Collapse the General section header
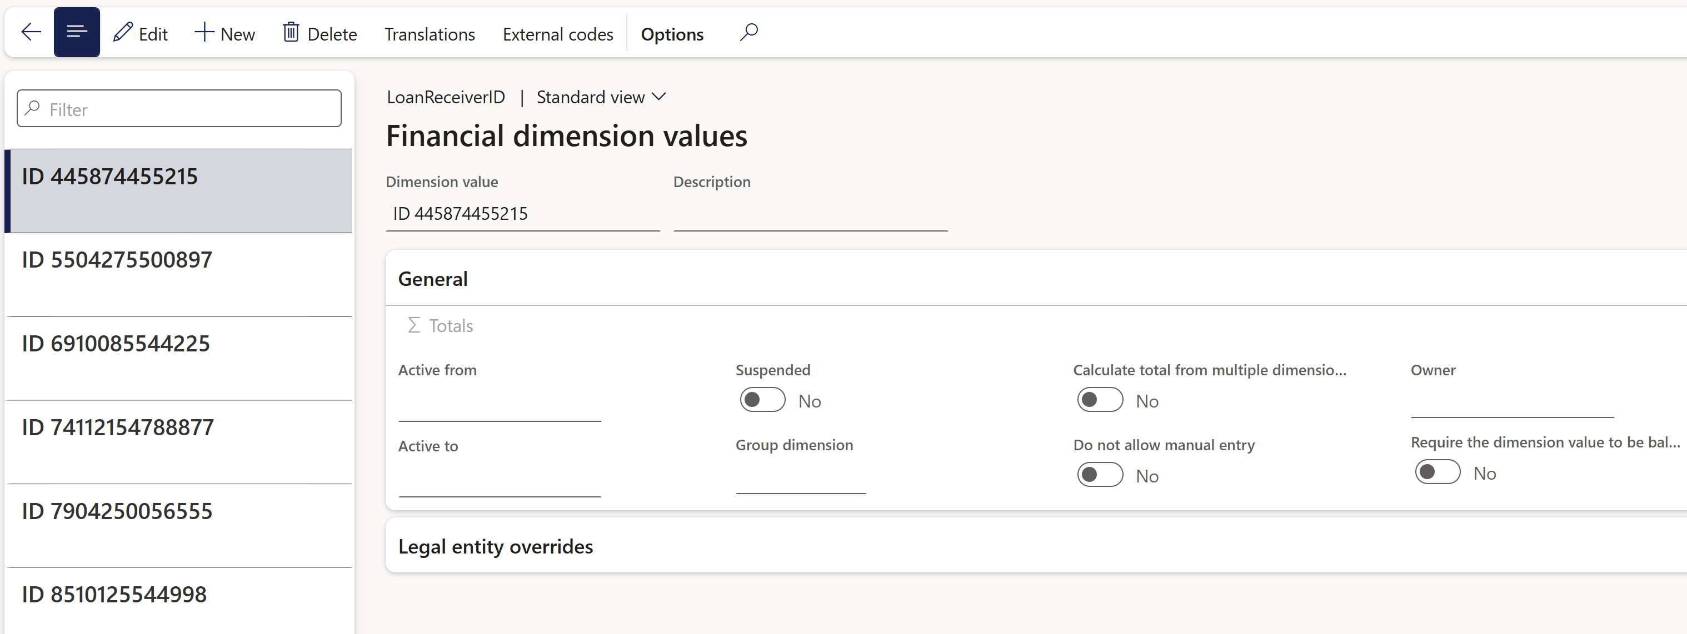1687x634 pixels. [433, 279]
